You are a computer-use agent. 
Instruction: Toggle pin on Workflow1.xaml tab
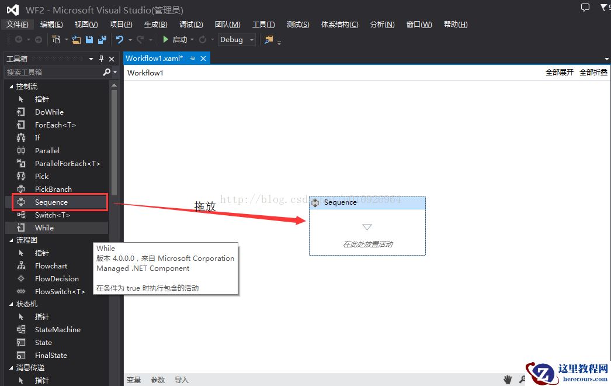pos(193,58)
